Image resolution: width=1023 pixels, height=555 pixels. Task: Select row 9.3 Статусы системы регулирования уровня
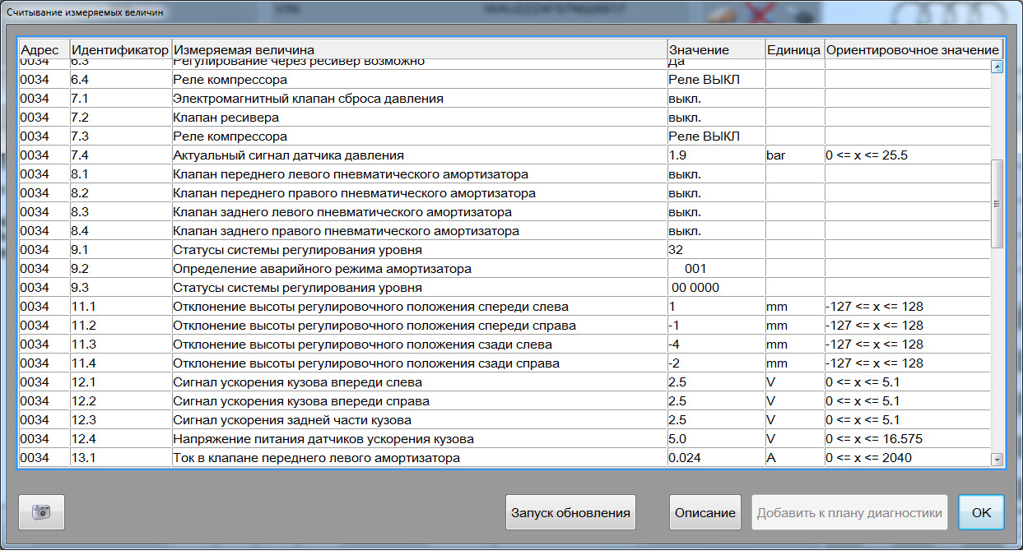(505, 288)
